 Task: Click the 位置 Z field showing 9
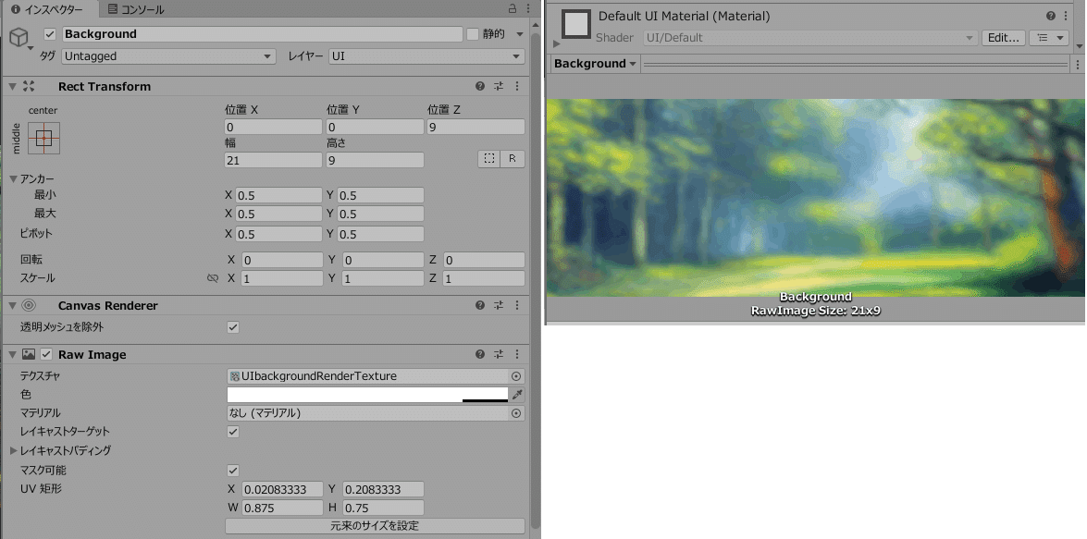(x=476, y=127)
